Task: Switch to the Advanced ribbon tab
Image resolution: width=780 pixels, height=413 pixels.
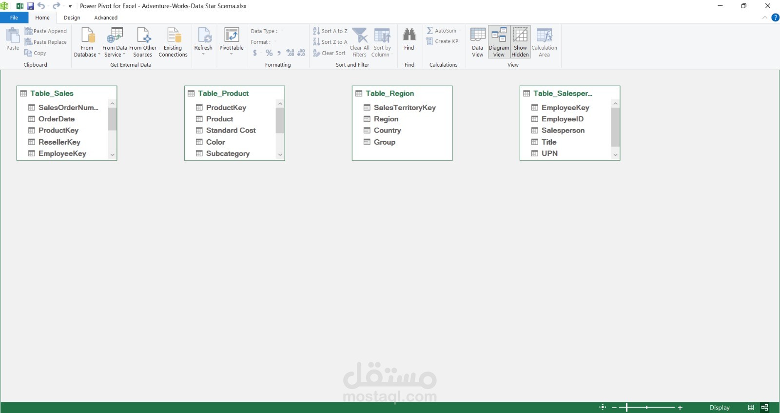Action: click(106, 18)
